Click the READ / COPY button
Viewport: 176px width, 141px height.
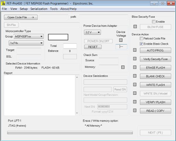[155, 111]
